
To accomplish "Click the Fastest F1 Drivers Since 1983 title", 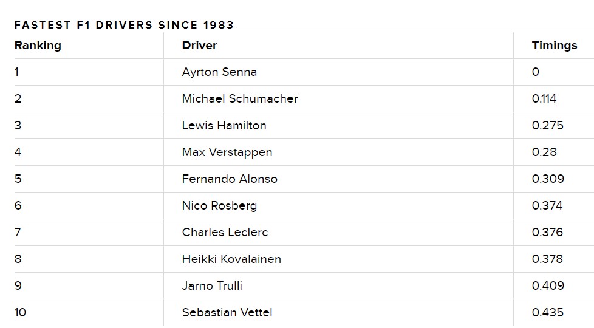I will (124, 26).
